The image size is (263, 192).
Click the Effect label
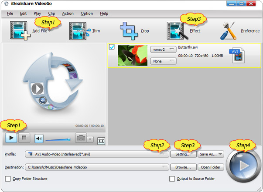(x=195, y=31)
